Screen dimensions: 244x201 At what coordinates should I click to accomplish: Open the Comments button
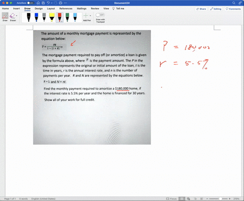(233, 9)
